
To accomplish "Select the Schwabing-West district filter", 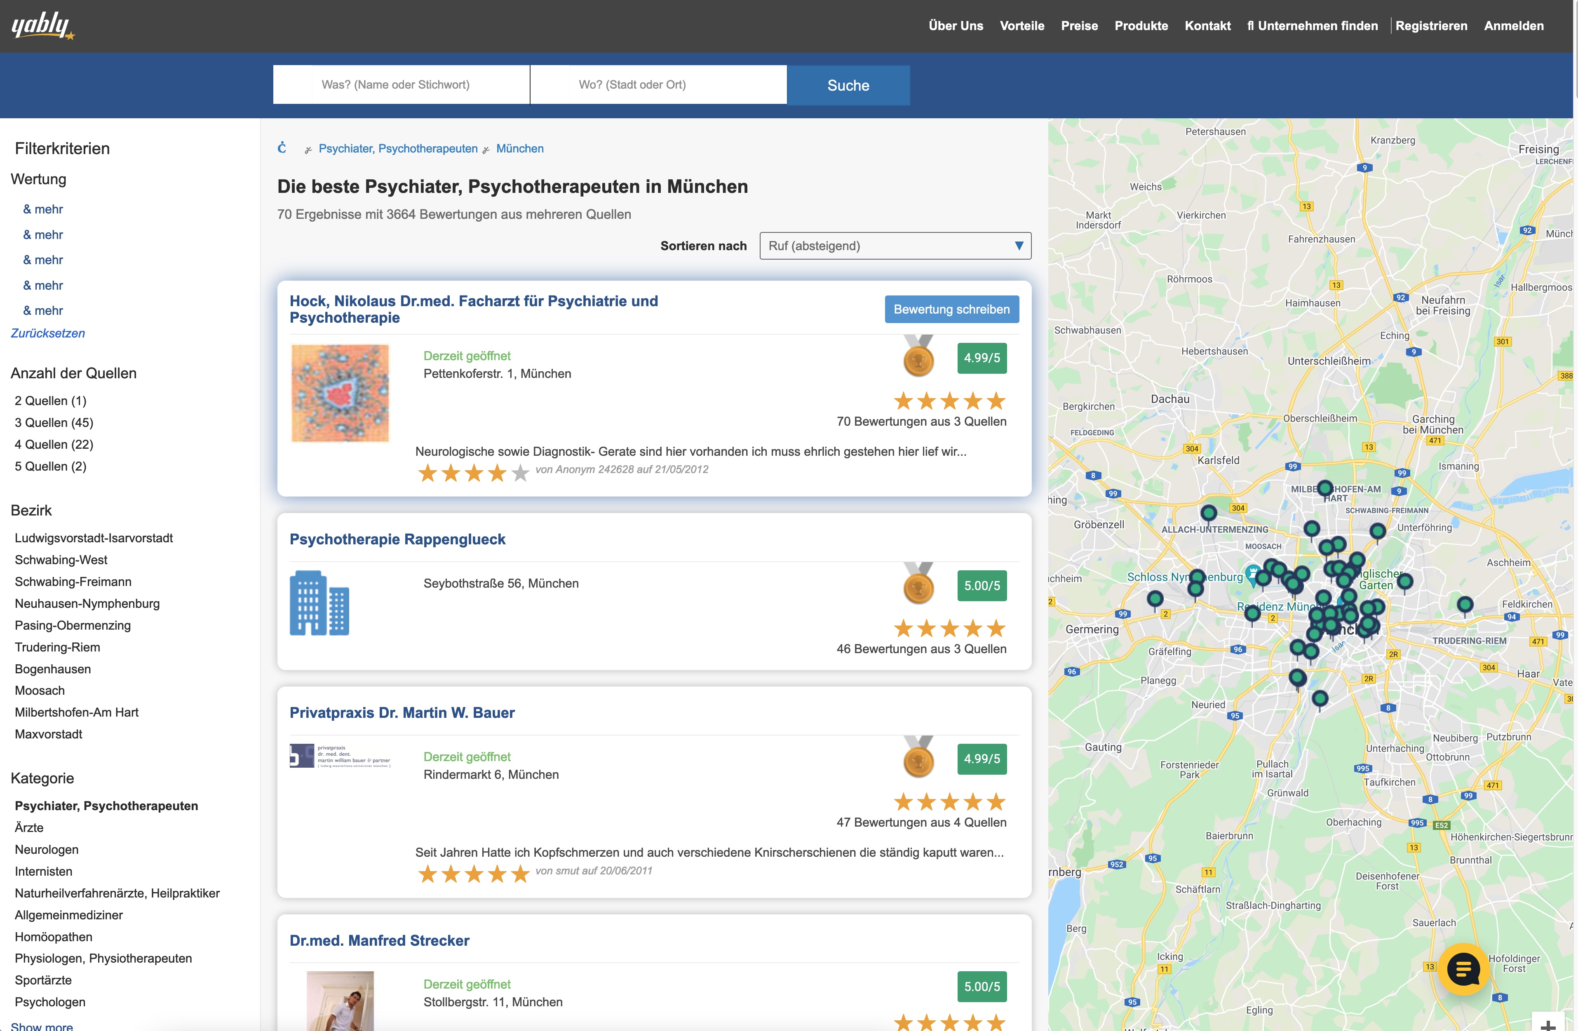I will click(61, 560).
